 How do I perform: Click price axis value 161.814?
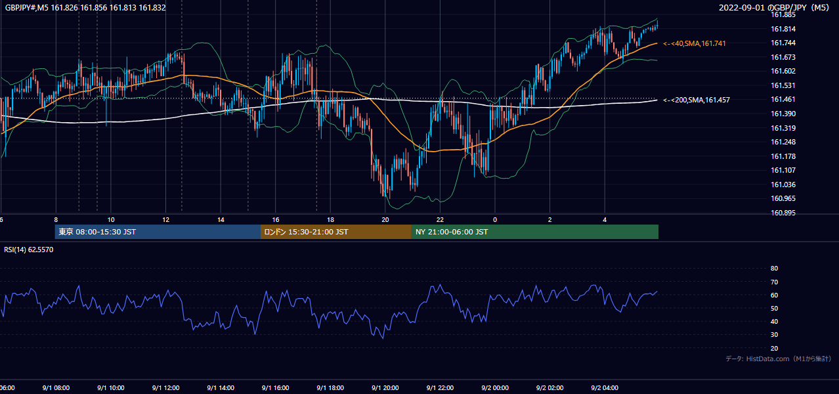pos(783,29)
